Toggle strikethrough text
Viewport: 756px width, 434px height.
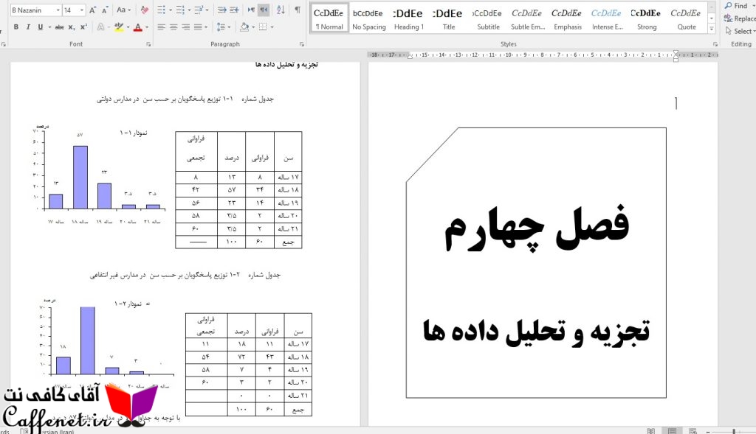[59, 27]
